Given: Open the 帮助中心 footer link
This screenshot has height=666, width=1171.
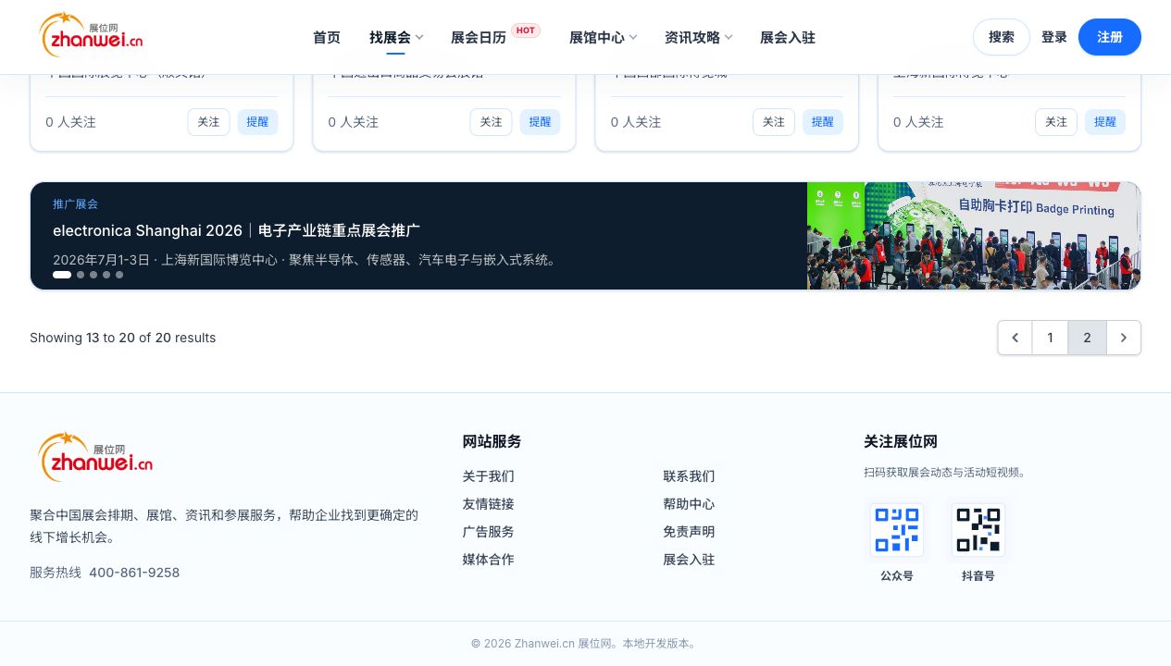Looking at the screenshot, I should [689, 504].
